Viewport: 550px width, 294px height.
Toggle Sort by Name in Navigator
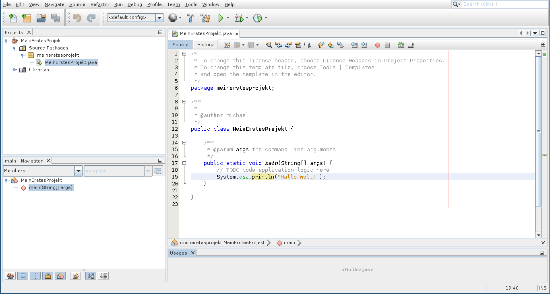[x=91, y=276]
